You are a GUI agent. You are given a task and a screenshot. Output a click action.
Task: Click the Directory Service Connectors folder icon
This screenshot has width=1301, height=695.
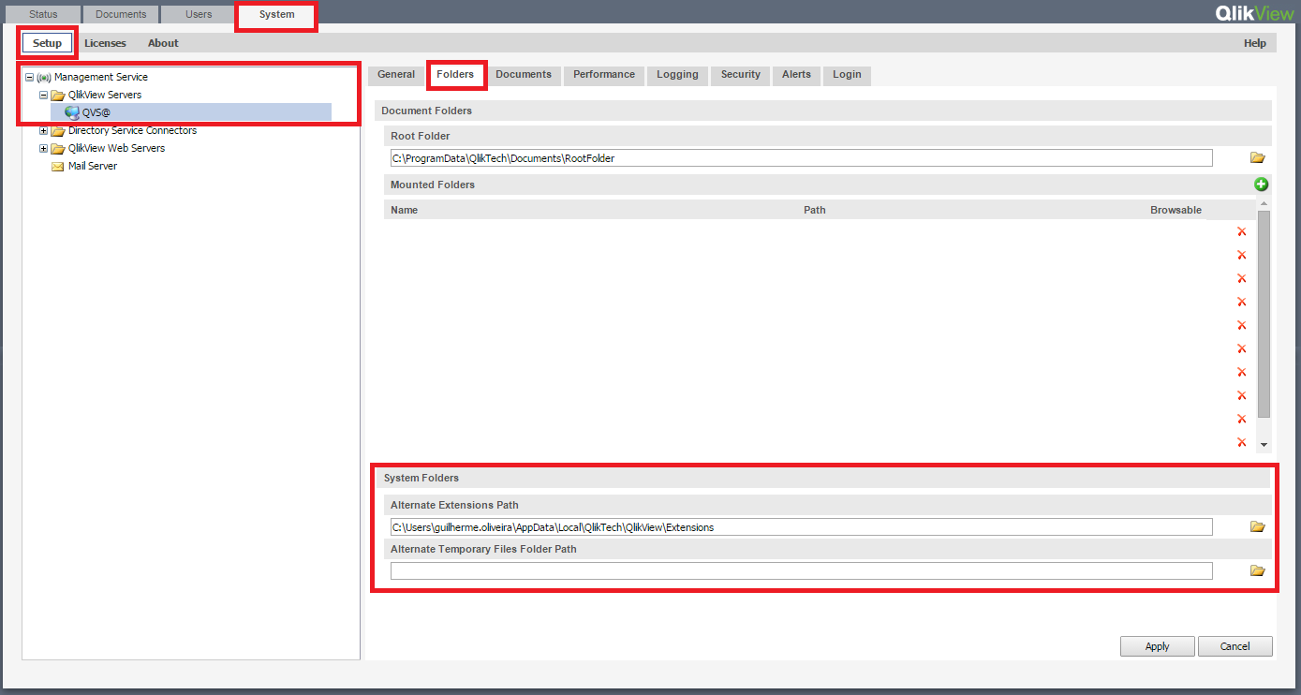coord(57,131)
